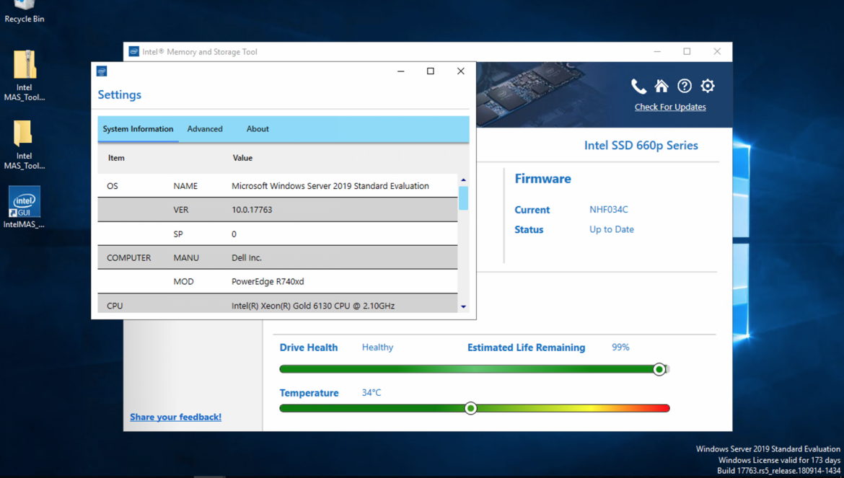Maximize the Intel Memory and Storage Tool window

tap(687, 52)
